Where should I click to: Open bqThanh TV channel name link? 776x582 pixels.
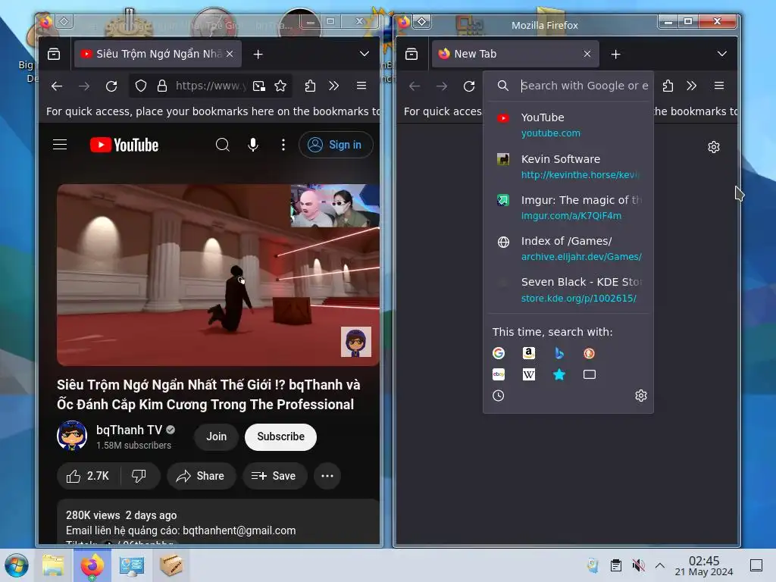pyautogui.click(x=129, y=430)
